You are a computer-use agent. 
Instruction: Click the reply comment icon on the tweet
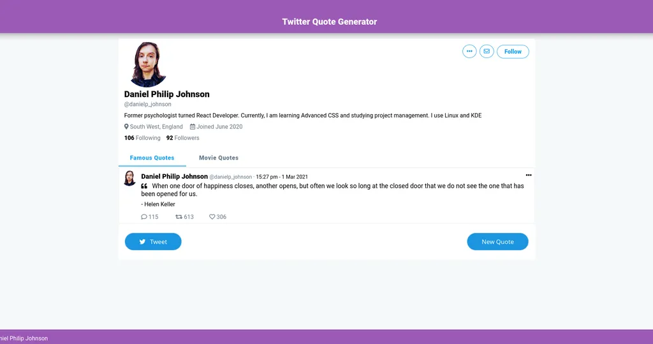coord(144,217)
